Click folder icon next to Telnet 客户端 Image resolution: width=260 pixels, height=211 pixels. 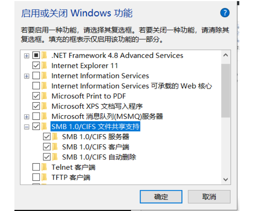pyautogui.click(x=45, y=167)
